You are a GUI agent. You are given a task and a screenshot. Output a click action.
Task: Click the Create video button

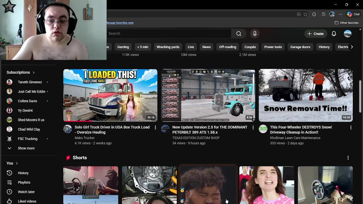pyautogui.click(x=315, y=33)
